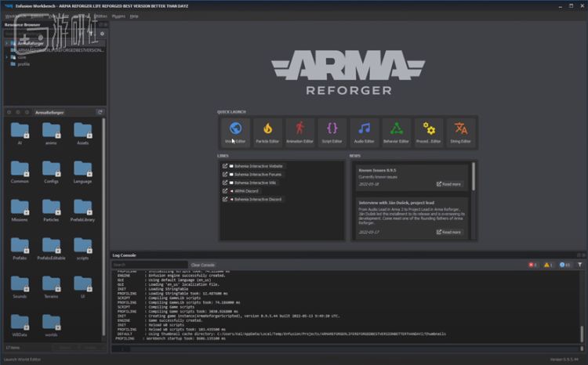Open the Log Console filter funnel dropdown
The height and width of the screenshot is (365, 588).
580,265
